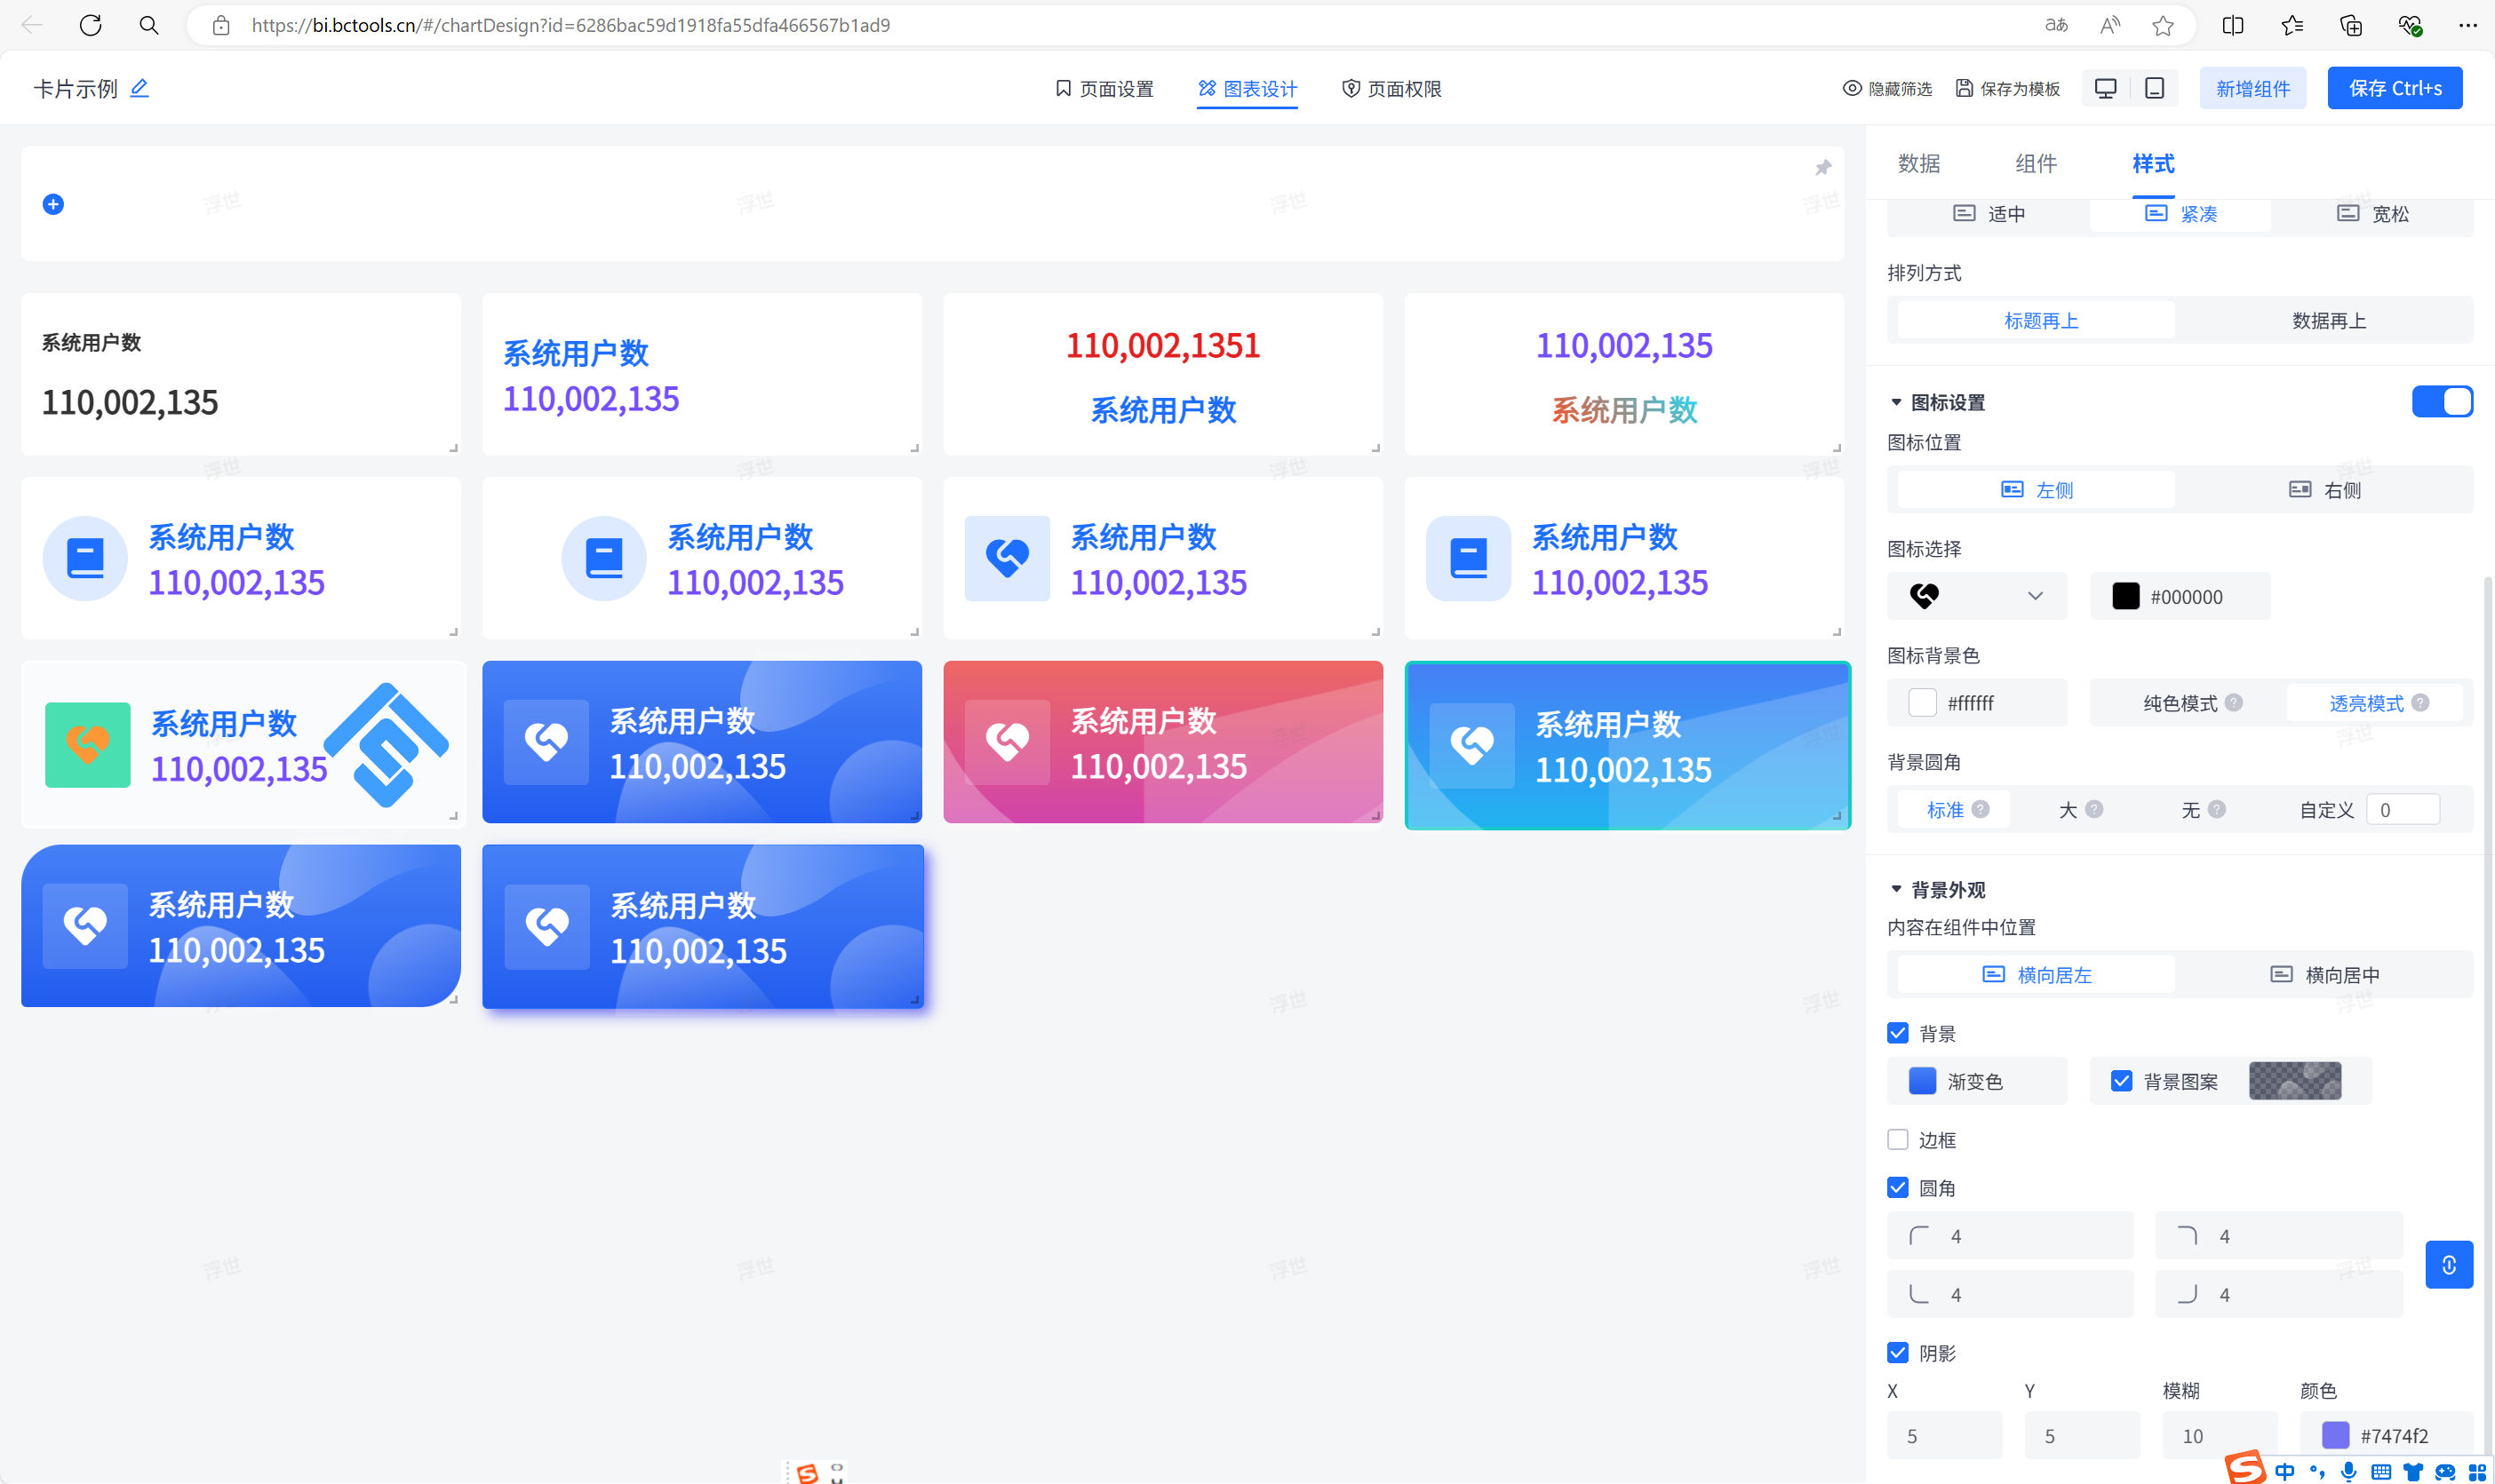Click the favorite star icon in address bar

tap(2162, 25)
